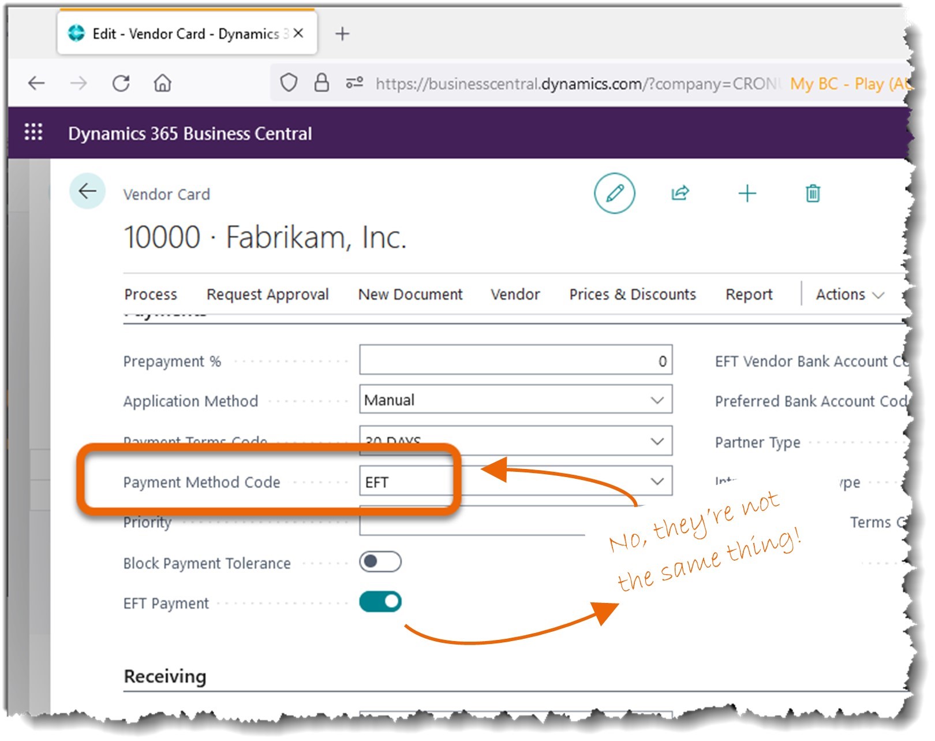Open the Process menu

coord(151,295)
